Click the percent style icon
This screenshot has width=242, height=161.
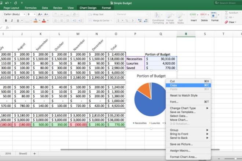click(127, 20)
